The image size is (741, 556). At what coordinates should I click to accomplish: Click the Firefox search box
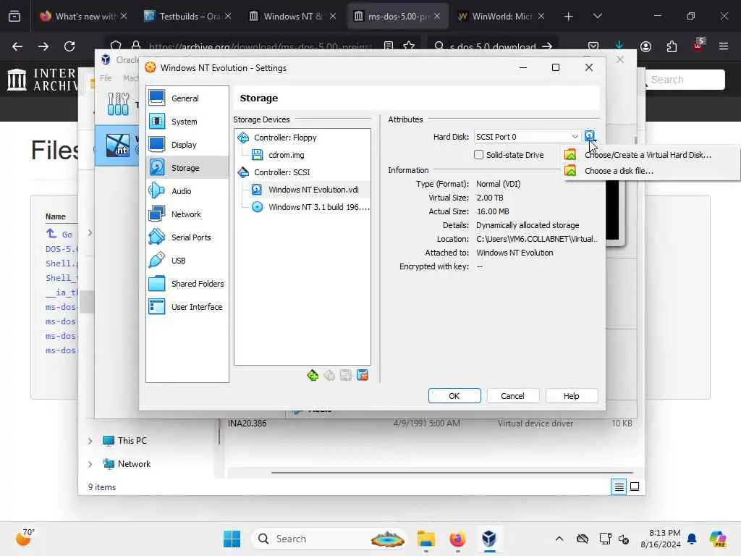pos(493,46)
